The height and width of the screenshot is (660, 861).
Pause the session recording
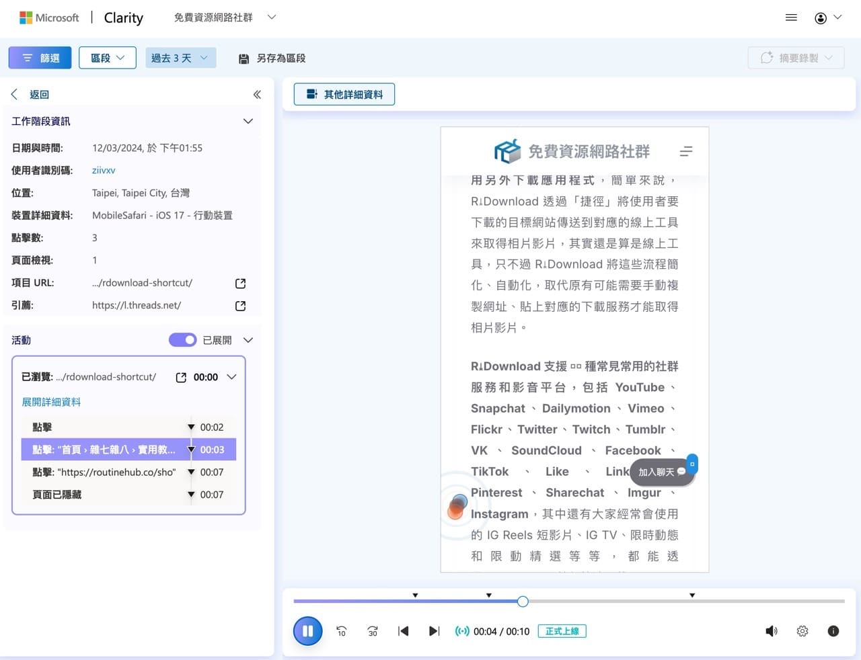pos(308,631)
